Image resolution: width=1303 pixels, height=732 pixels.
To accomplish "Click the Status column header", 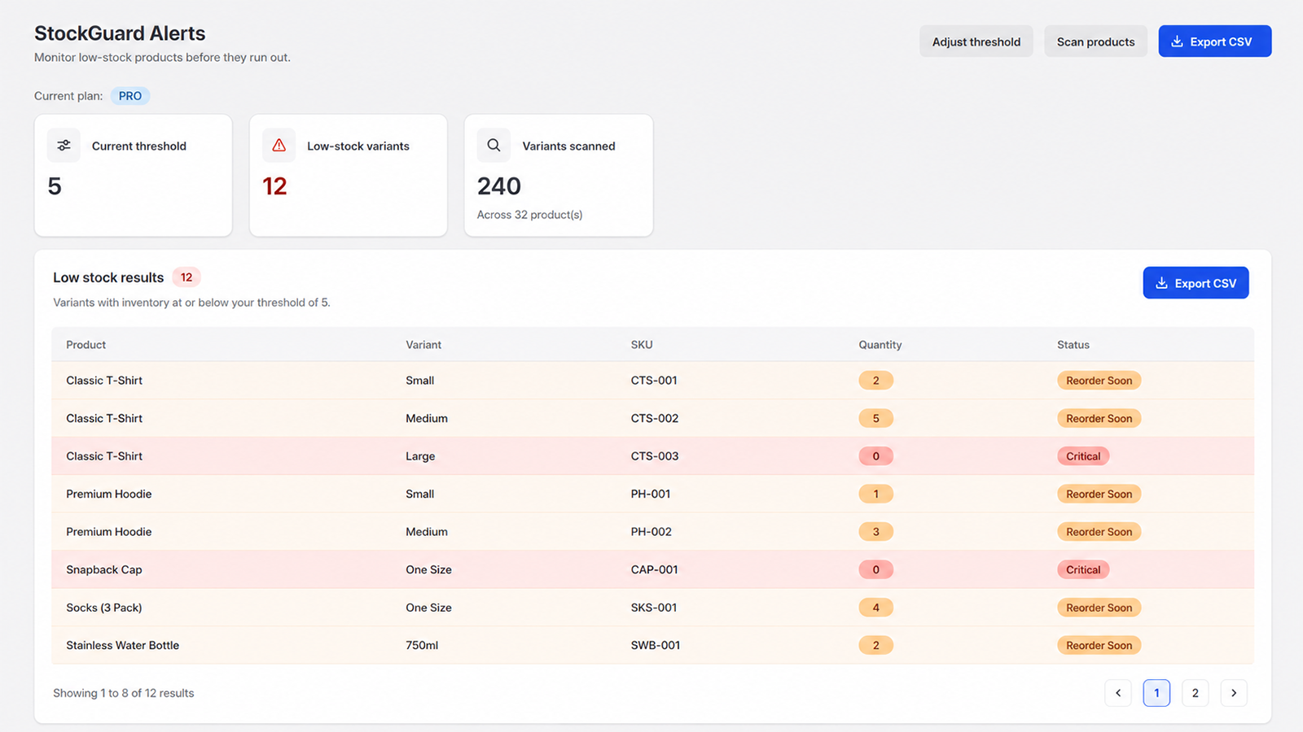I will pos(1073,345).
